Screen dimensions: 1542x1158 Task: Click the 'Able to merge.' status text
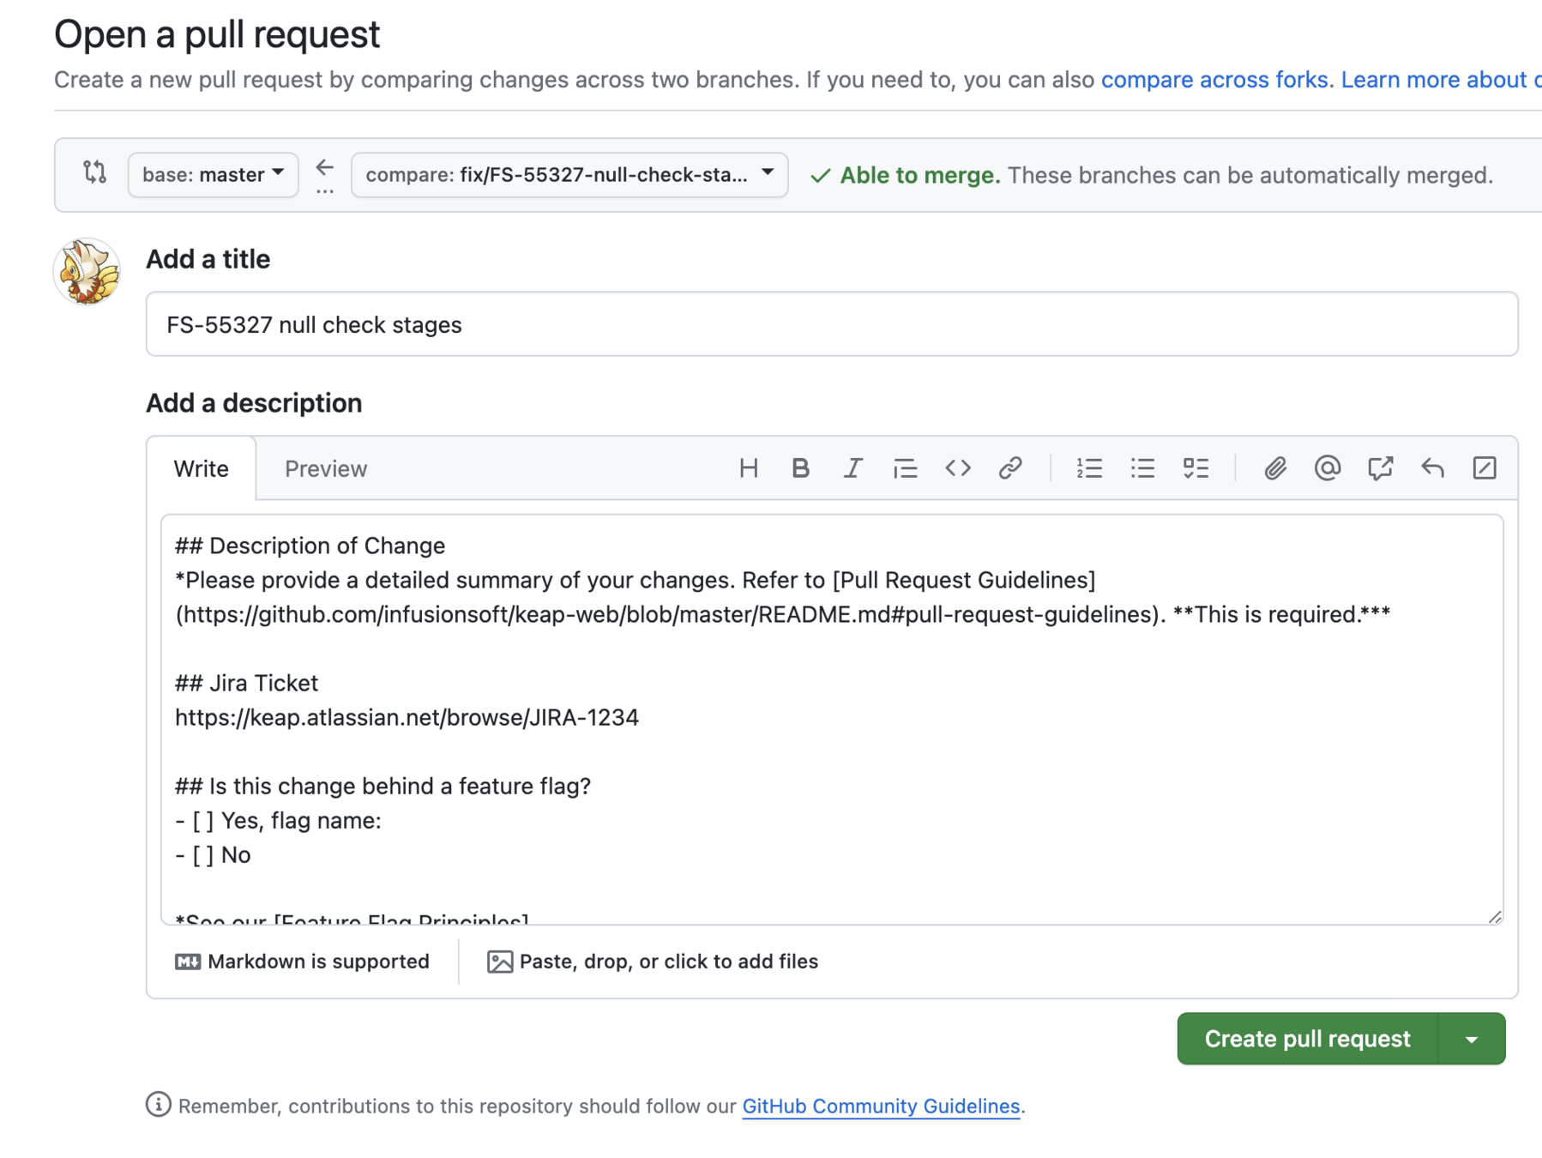click(x=919, y=175)
